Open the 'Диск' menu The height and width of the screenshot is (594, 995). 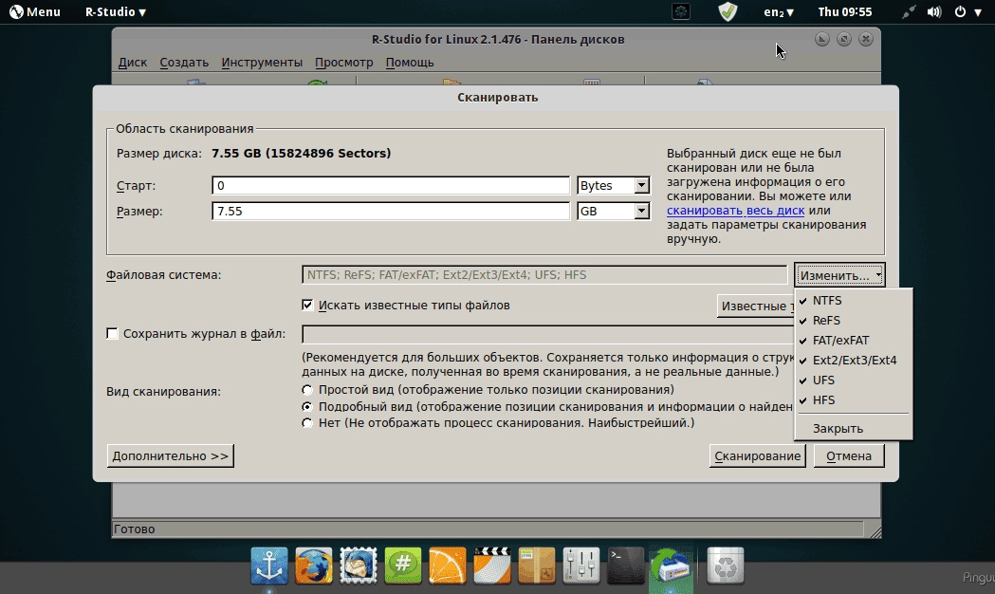tap(133, 63)
